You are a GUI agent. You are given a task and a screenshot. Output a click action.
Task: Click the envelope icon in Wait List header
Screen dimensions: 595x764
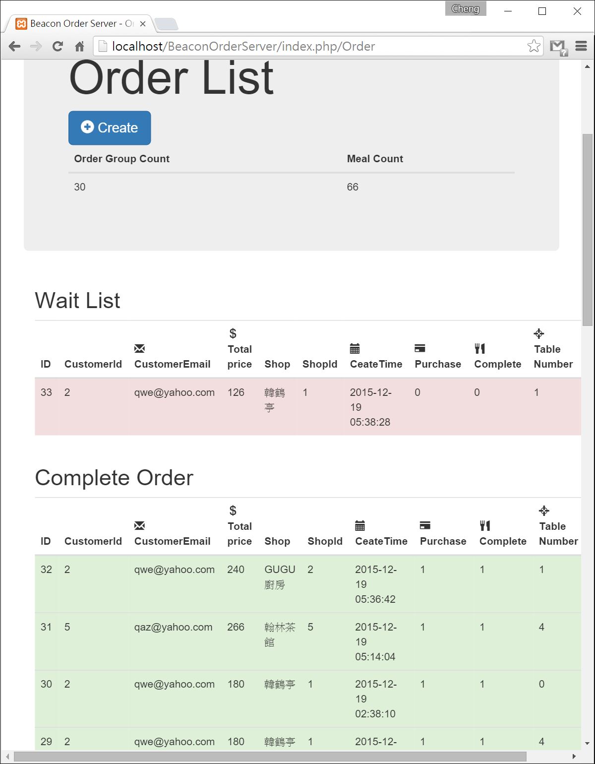(139, 349)
